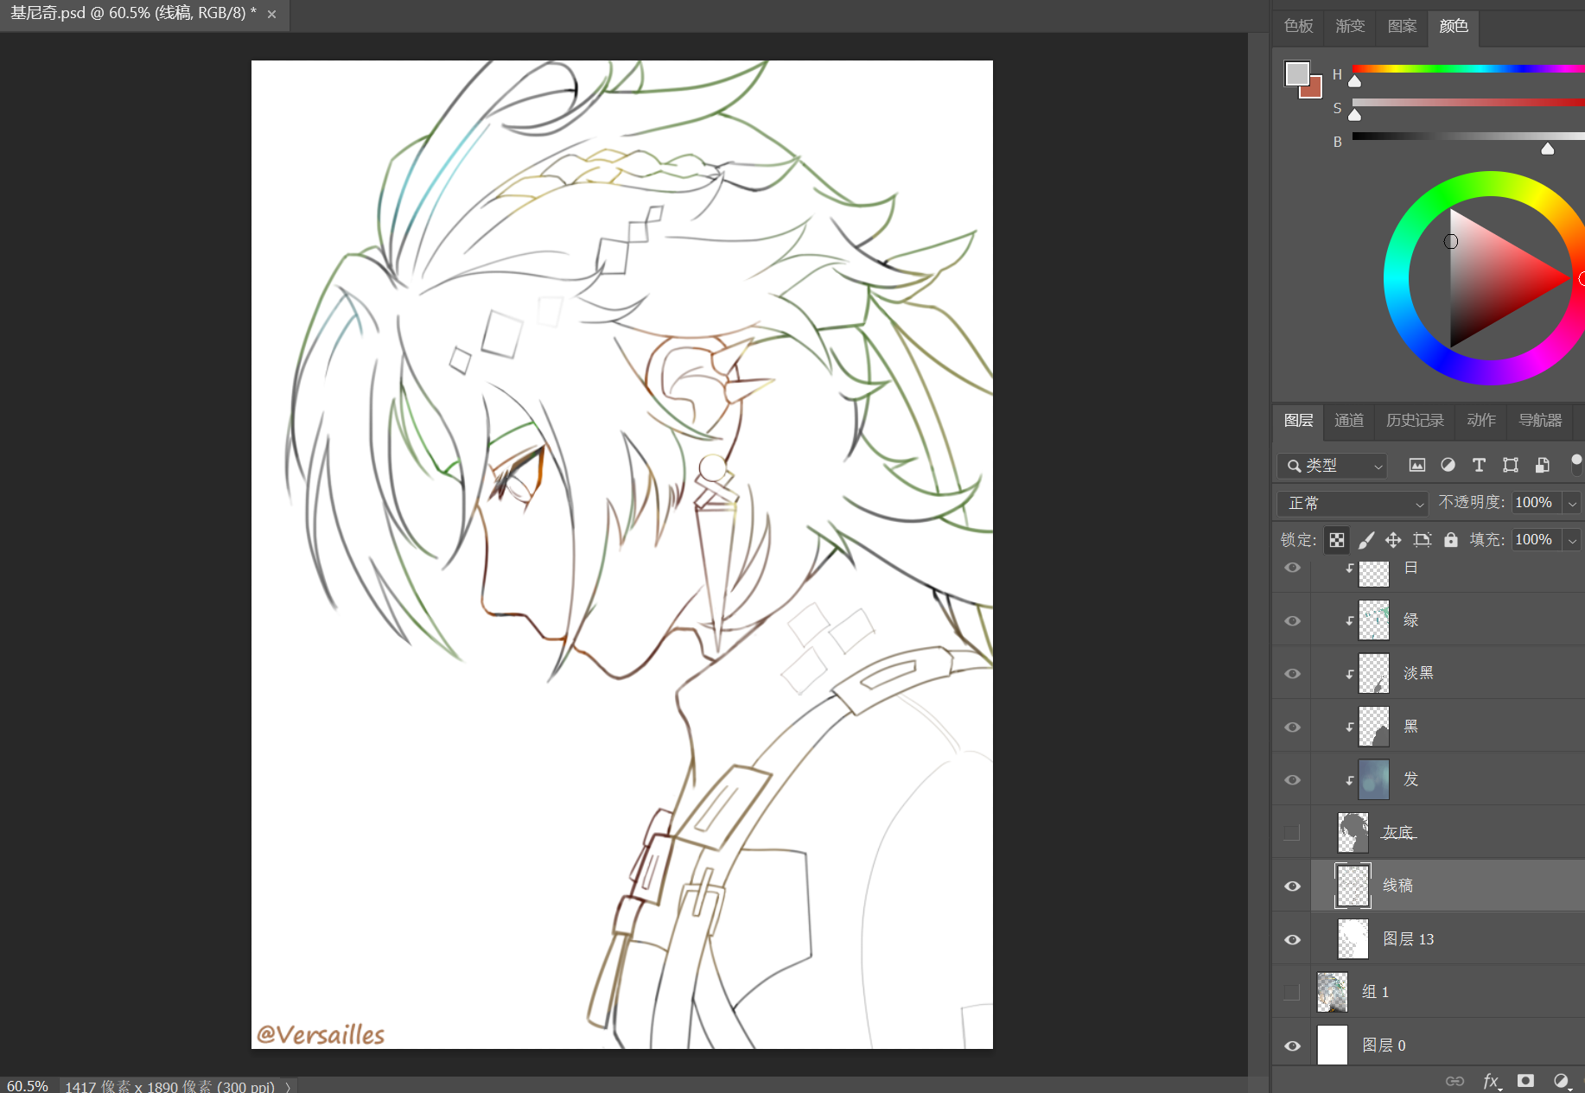Close the 基尼奇.psd document tab
This screenshot has width=1585, height=1093.
tap(271, 15)
